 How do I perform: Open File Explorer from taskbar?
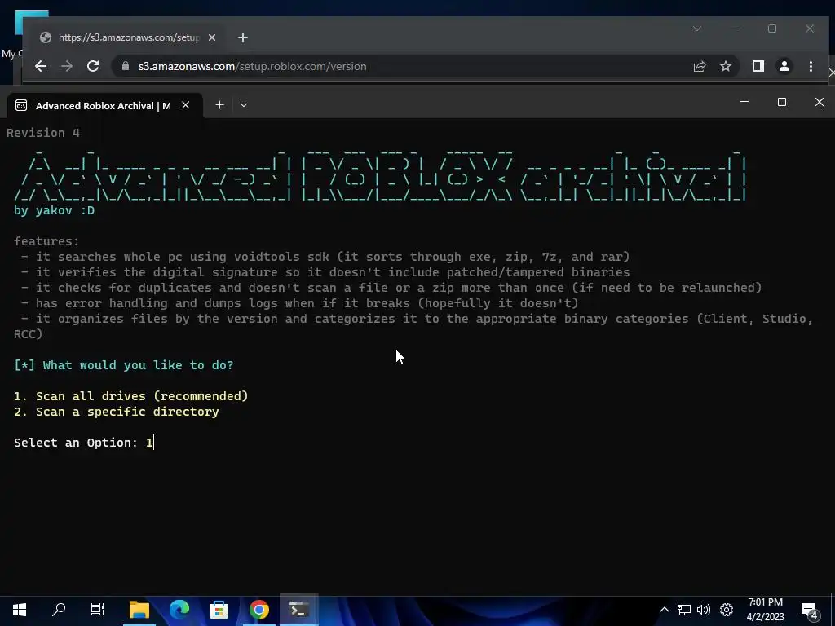(139, 610)
